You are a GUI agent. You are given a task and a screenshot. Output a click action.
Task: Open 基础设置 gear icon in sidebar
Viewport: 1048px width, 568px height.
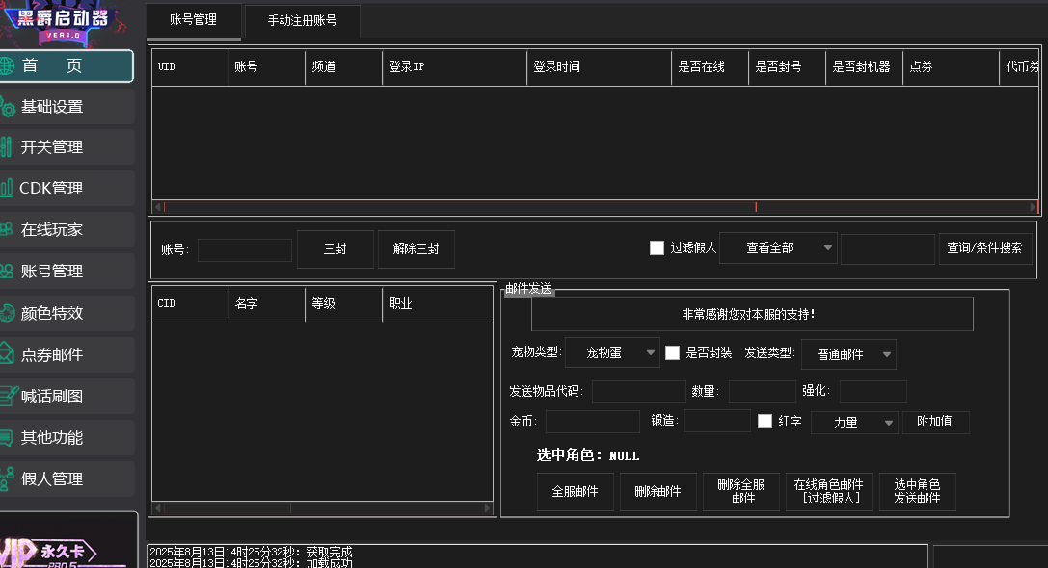(8, 107)
